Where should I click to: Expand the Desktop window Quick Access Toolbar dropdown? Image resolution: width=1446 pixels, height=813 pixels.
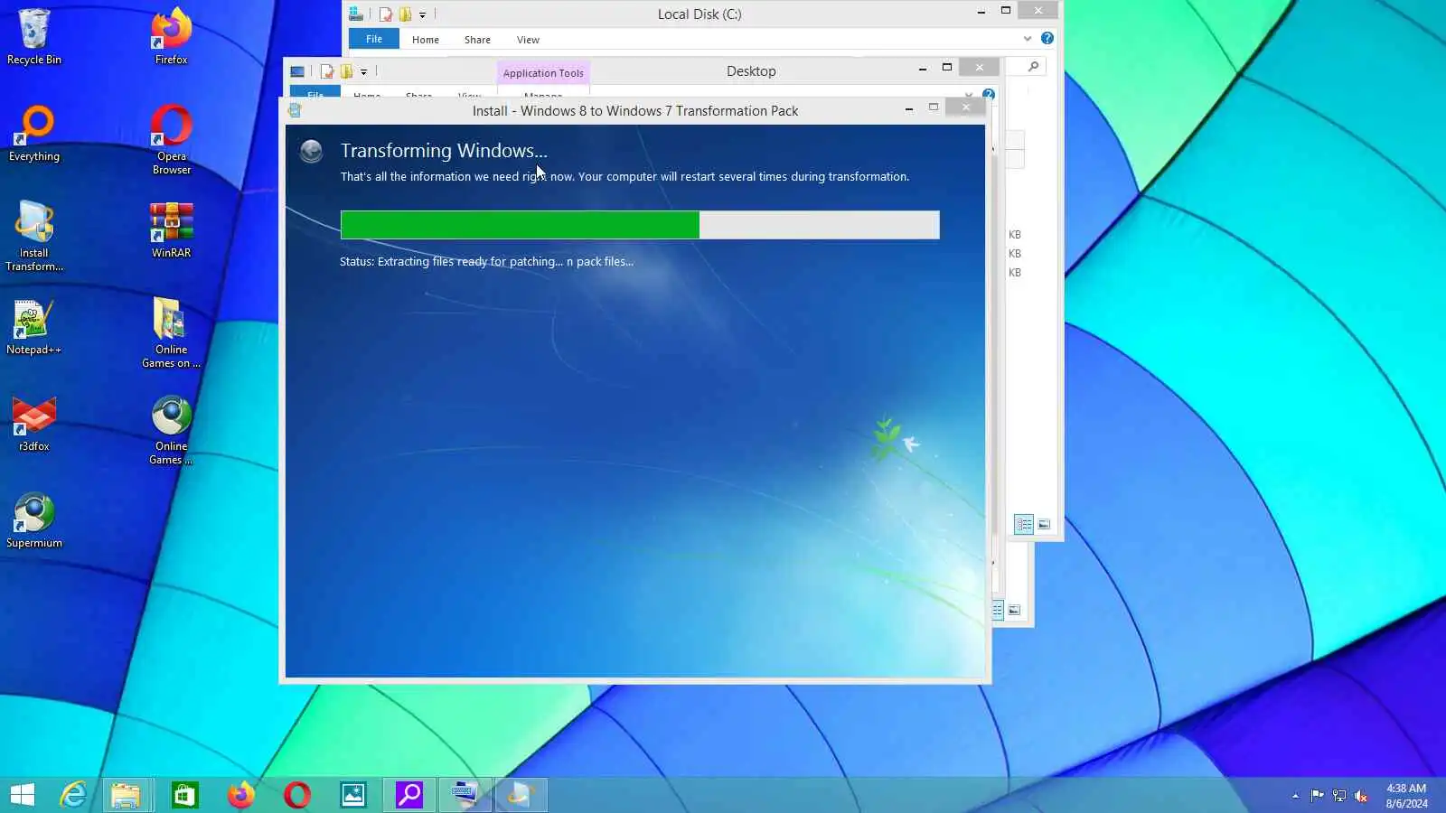(x=363, y=72)
